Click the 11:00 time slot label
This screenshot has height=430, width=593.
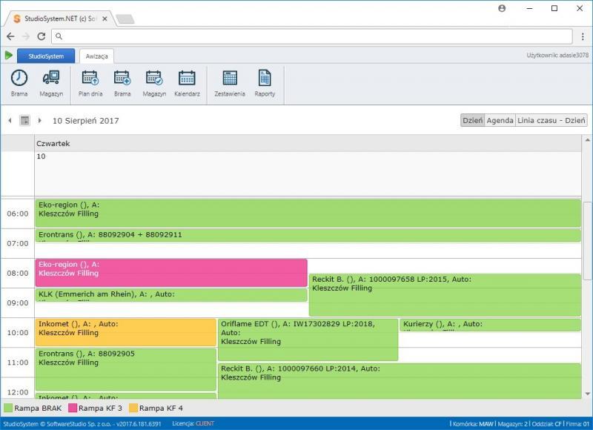[x=17, y=363]
